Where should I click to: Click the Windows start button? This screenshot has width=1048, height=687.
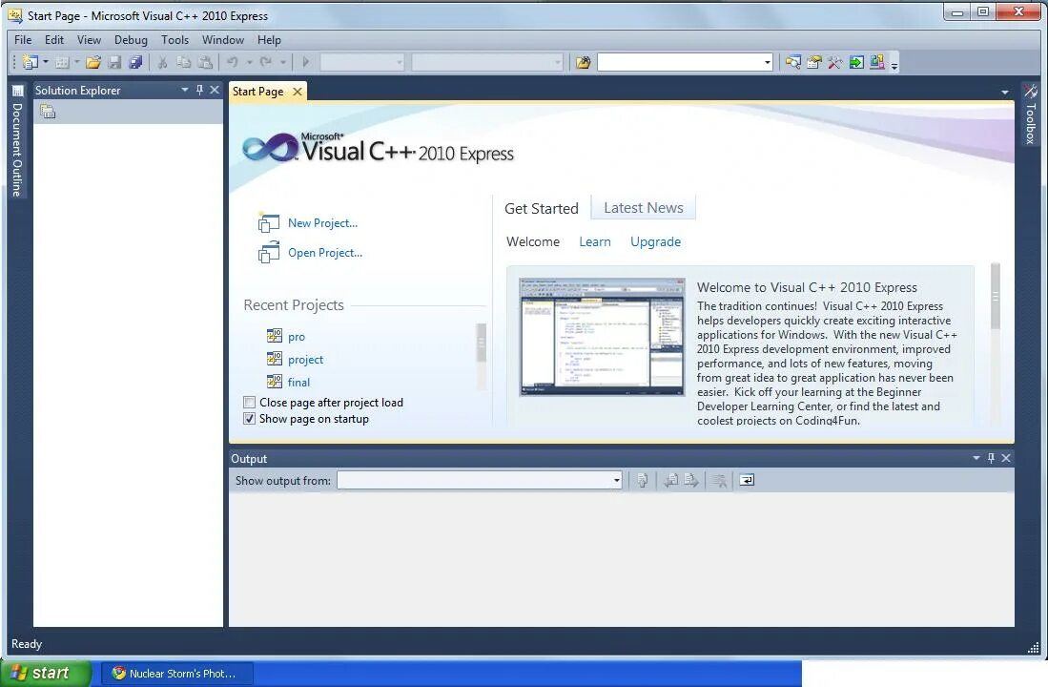[x=46, y=674]
